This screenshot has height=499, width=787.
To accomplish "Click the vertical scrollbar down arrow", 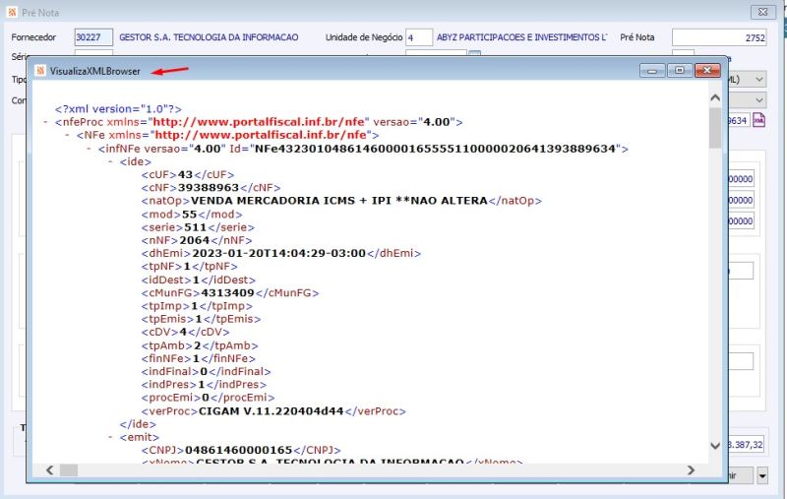I will (x=715, y=445).
